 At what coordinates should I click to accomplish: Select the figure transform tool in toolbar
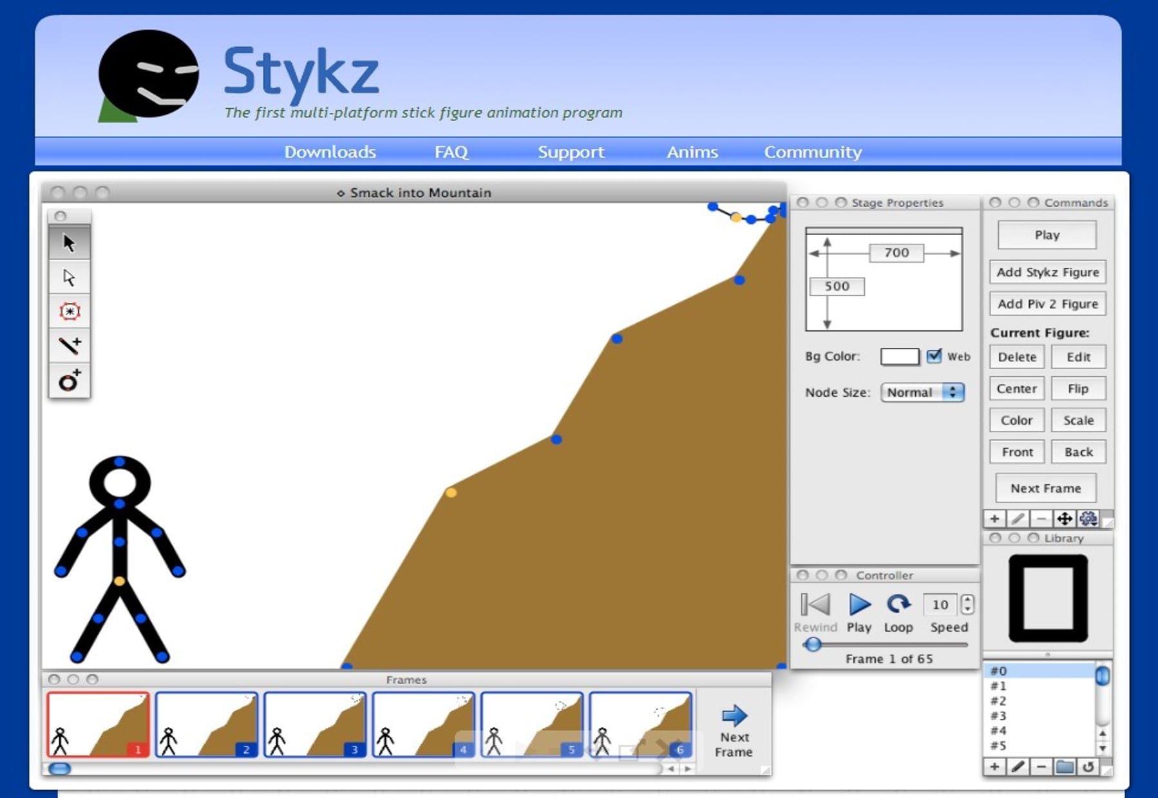(70, 311)
